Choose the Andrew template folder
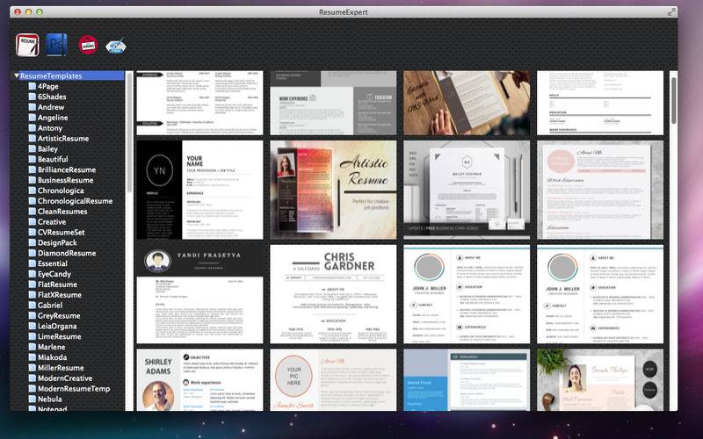This screenshot has width=703, height=439. click(x=47, y=107)
